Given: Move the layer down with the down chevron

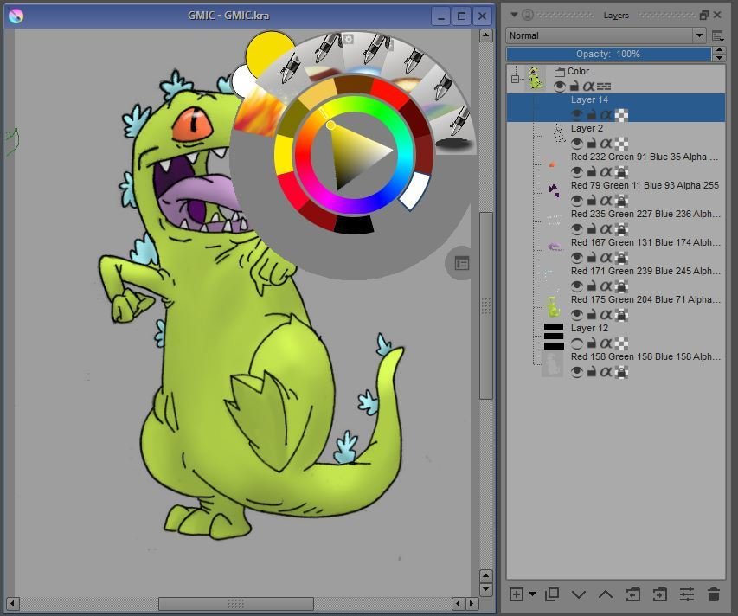Looking at the screenshot, I should coord(579,595).
